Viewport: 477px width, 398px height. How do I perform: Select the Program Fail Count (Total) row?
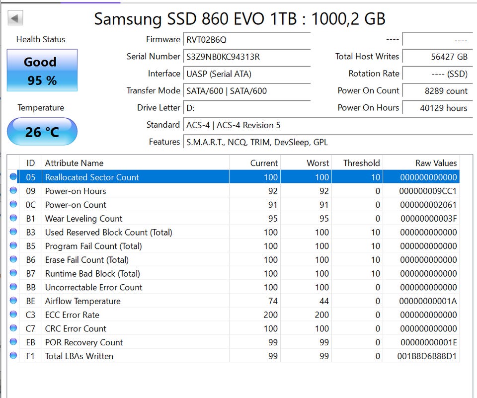tap(234, 246)
